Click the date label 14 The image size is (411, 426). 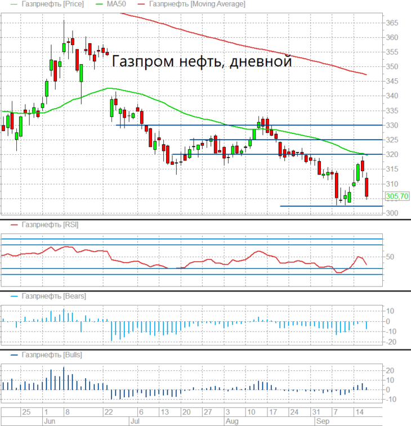360,412
